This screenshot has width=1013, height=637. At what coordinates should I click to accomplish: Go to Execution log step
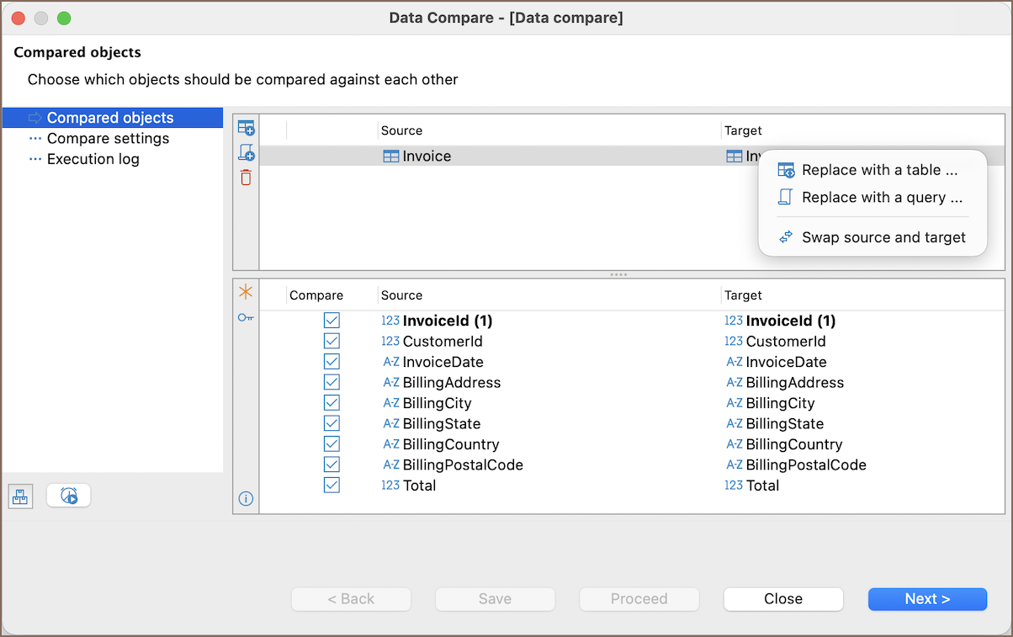point(93,159)
